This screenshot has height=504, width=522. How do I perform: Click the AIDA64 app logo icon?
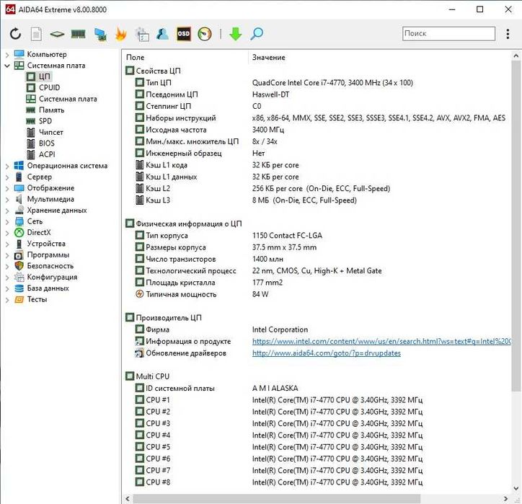point(10,9)
